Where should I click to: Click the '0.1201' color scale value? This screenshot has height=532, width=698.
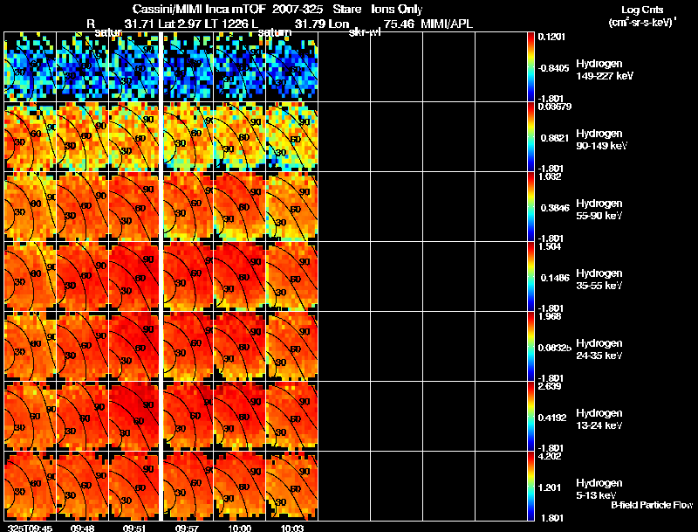[x=551, y=37]
